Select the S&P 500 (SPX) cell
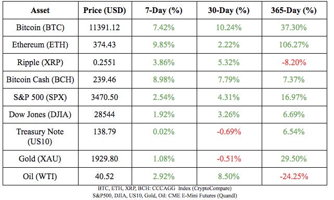Image resolution: width=334 pixels, height=200 pixels. click(x=40, y=97)
